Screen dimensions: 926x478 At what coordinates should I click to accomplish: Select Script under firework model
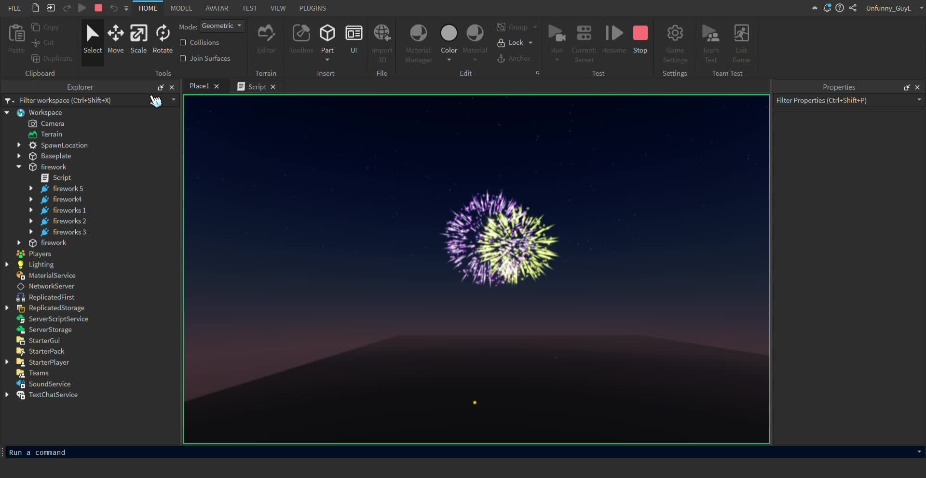point(62,178)
